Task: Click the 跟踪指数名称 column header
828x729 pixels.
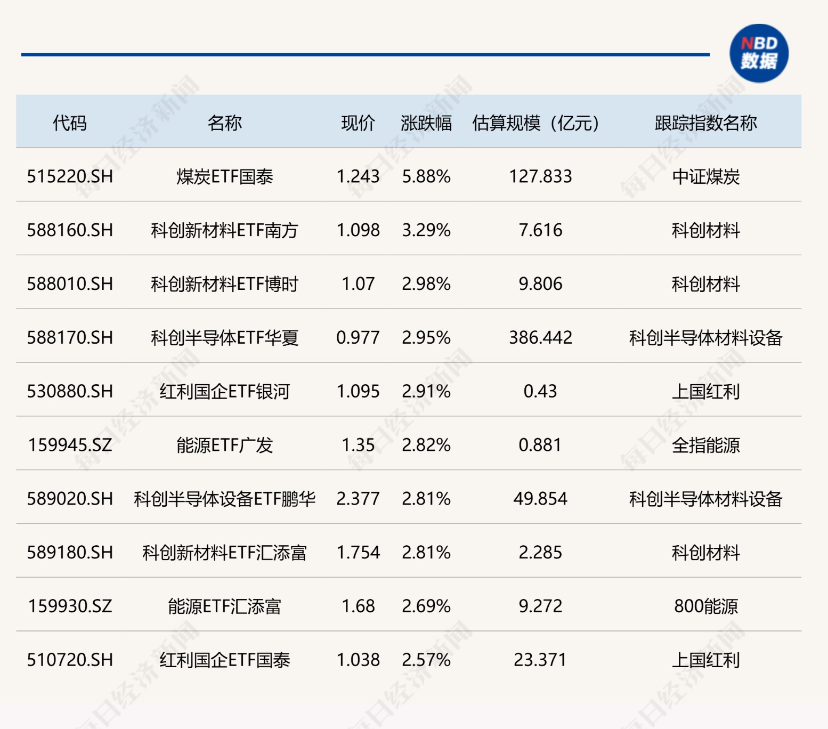Action: [705, 123]
